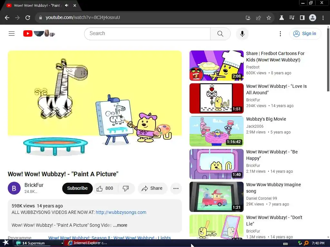Click the 7:40 PM taskbar clock
Image resolution: width=330 pixels, height=247 pixels.
click(x=318, y=243)
